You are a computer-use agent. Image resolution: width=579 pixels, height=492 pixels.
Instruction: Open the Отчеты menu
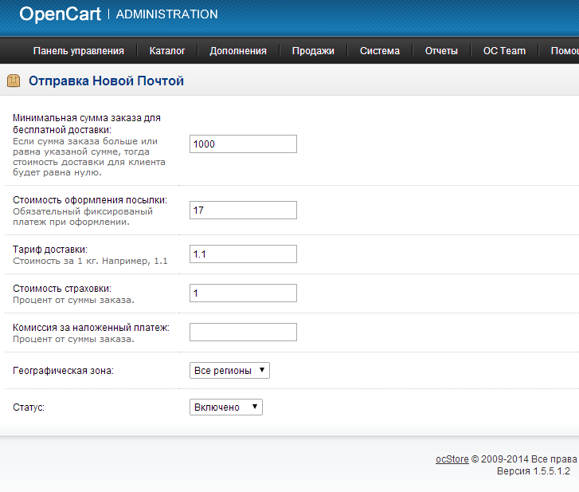(441, 51)
